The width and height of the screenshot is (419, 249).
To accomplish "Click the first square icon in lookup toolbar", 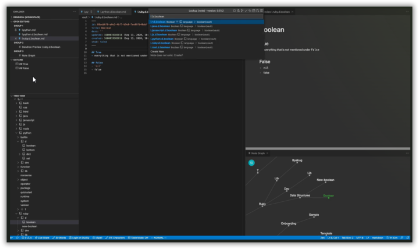I will (235, 10).
